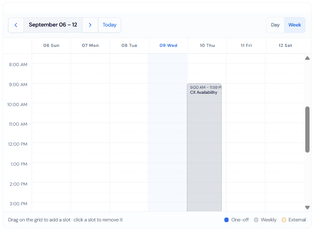Select the 10 Thu column header
Image resolution: width=313 pixels, height=231 pixels.
click(x=207, y=45)
